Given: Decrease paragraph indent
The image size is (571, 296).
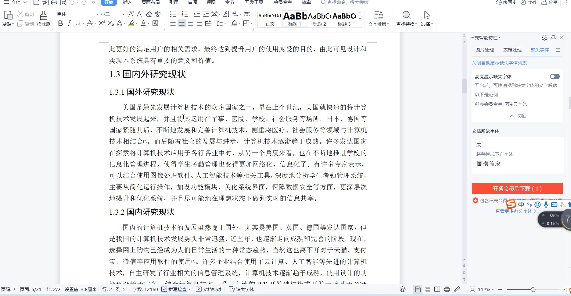Looking at the screenshot, I should 197,14.
